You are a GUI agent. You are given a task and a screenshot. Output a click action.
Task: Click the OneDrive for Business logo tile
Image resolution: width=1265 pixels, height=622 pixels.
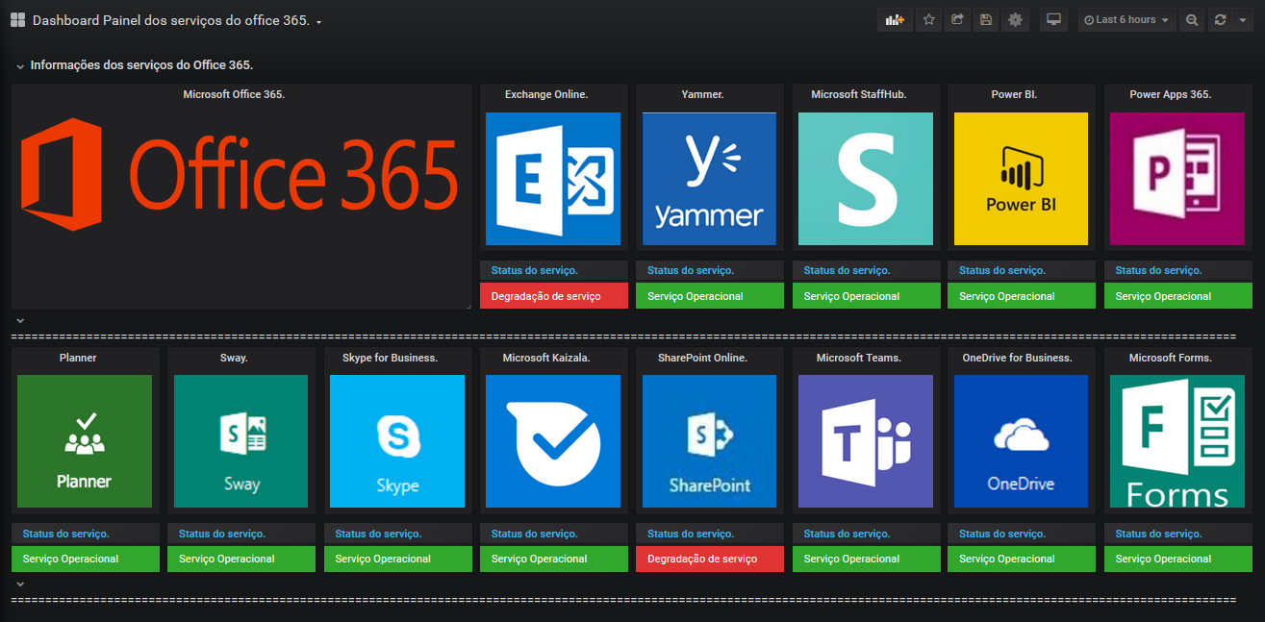point(1021,441)
